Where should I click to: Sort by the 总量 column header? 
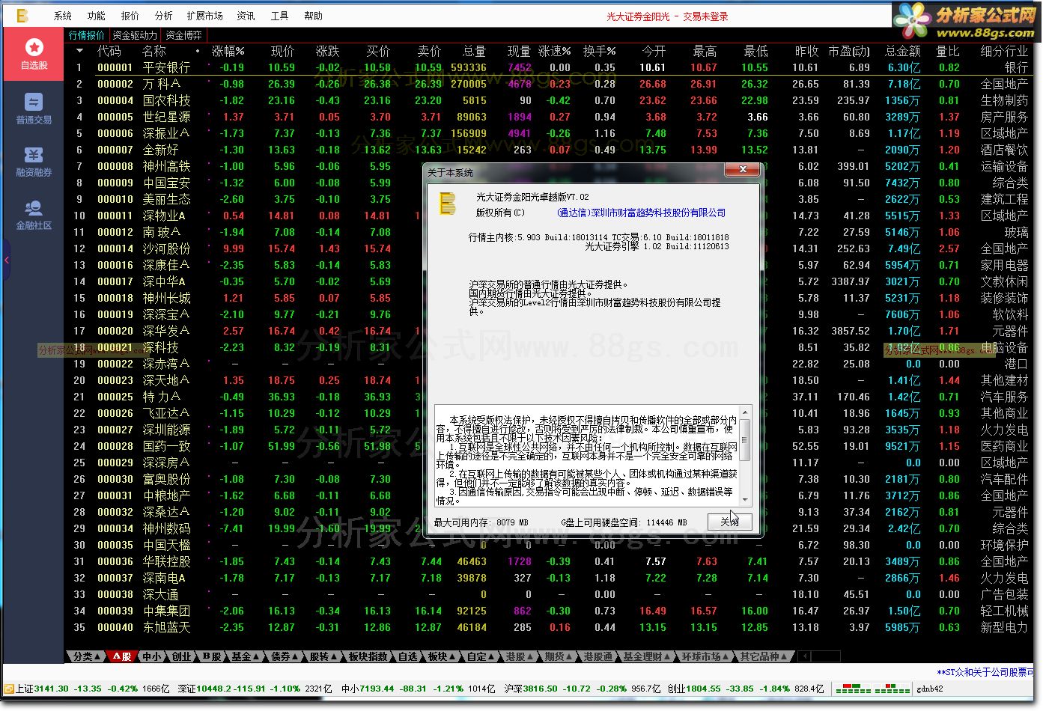click(474, 51)
